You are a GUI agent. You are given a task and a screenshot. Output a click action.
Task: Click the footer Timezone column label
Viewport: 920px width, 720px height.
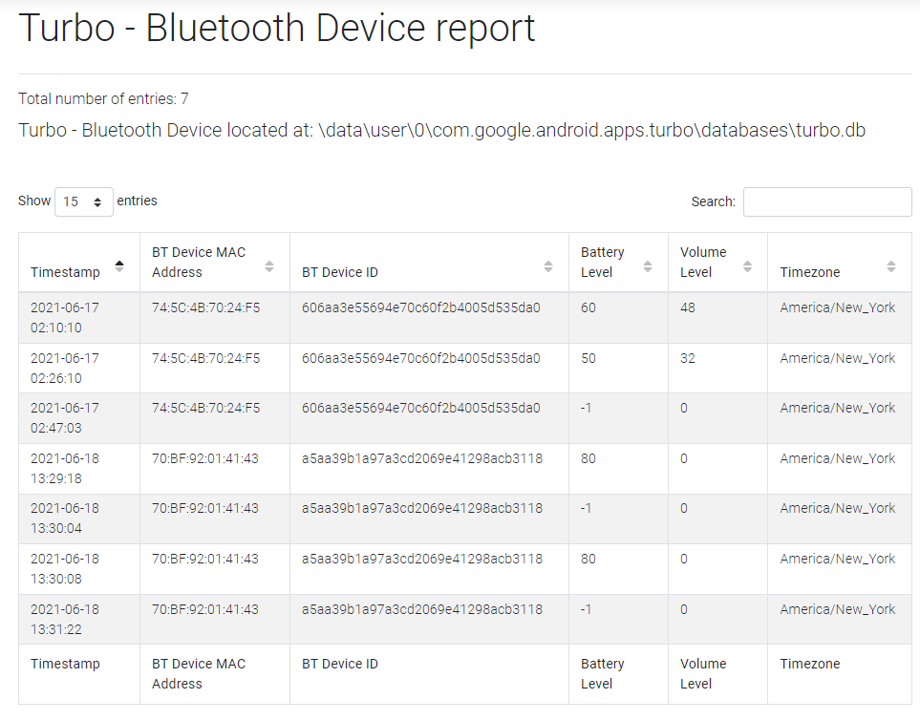(x=810, y=664)
